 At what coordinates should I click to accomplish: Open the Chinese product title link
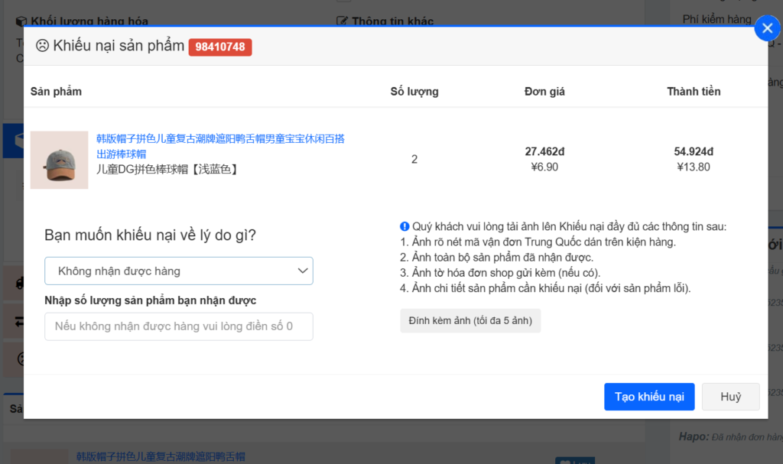[x=216, y=139]
